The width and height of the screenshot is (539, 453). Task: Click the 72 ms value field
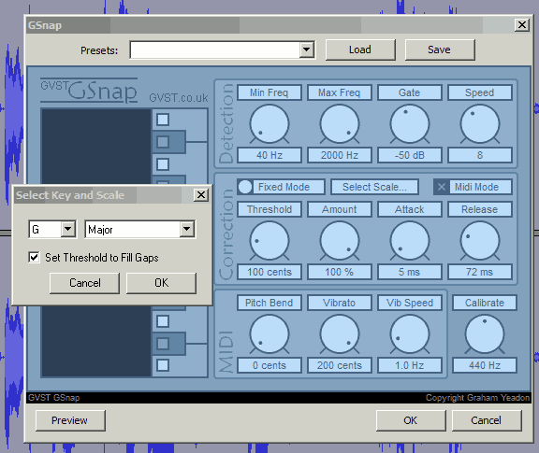point(480,272)
